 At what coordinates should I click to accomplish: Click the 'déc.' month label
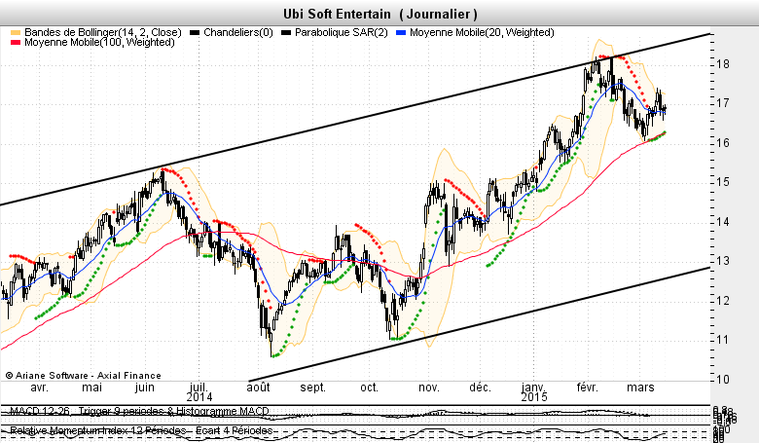[x=480, y=388]
